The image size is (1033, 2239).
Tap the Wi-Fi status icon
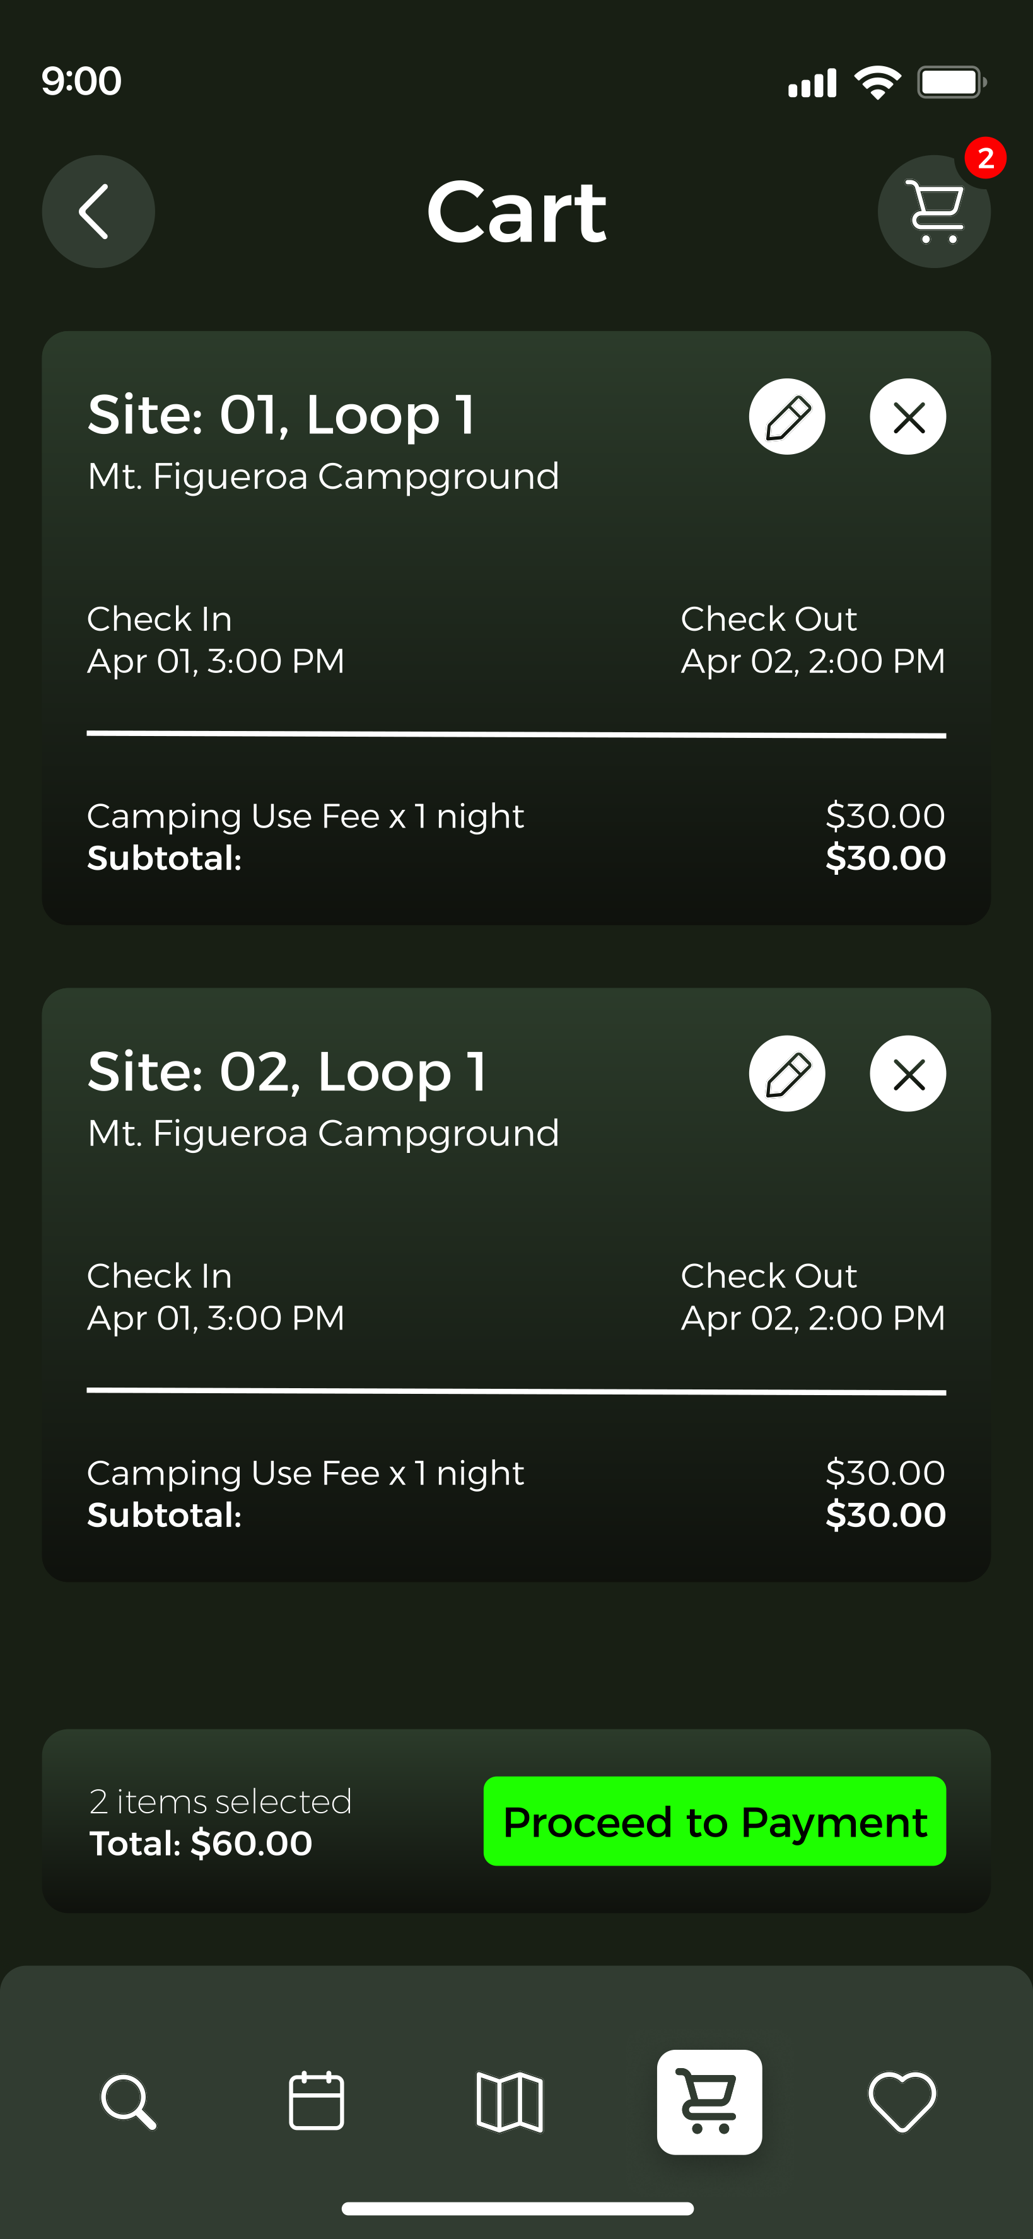pyautogui.click(x=877, y=83)
